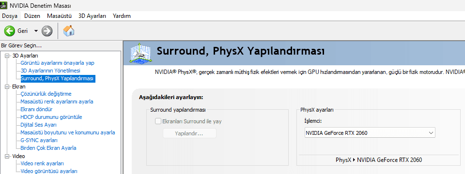The height and width of the screenshot is (174, 465).
Task: Collapse the Ekran tree node
Action: [7, 87]
